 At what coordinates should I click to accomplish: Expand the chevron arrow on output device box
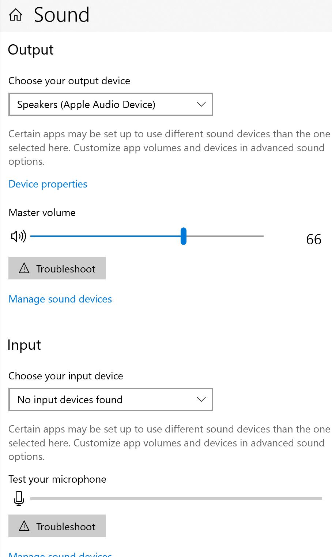pyautogui.click(x=201, y=105)
